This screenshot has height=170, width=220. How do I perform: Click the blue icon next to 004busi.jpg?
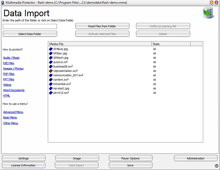(51, 49)
